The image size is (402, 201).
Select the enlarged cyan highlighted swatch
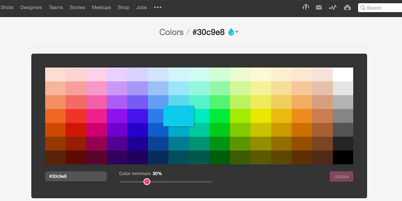(x=178, y=116)
